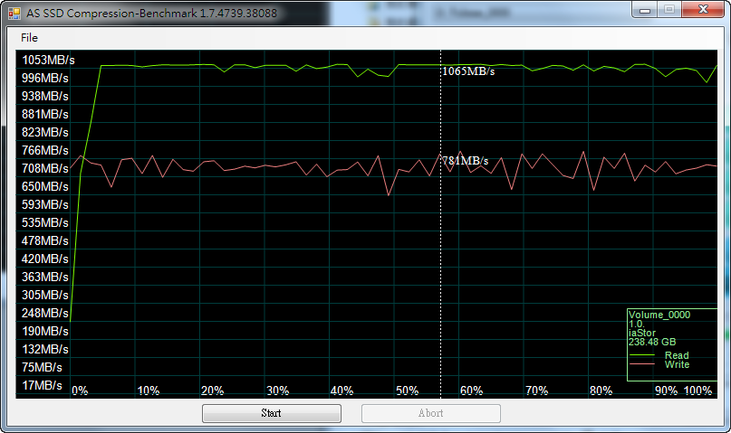Click the AS SSD app icon in title bar
The width and height of the screenshot is (731, 433).
(x=14, y=14)
